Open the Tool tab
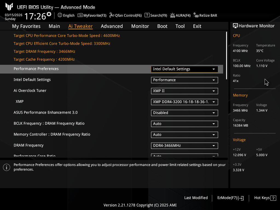The image size is (280, 210). point(180,26)
